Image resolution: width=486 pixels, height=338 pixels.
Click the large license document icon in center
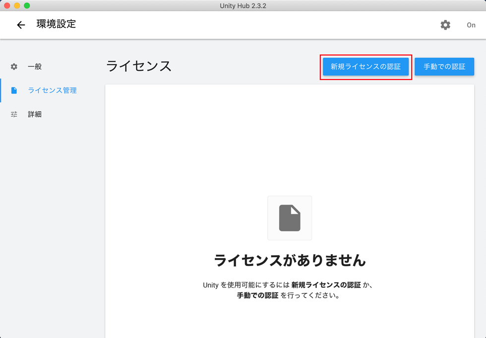290,217
